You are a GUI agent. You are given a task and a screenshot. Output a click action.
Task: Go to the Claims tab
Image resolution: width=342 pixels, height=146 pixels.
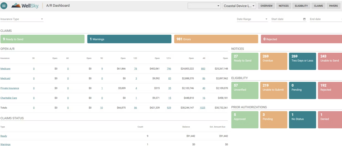click(318, 6)
